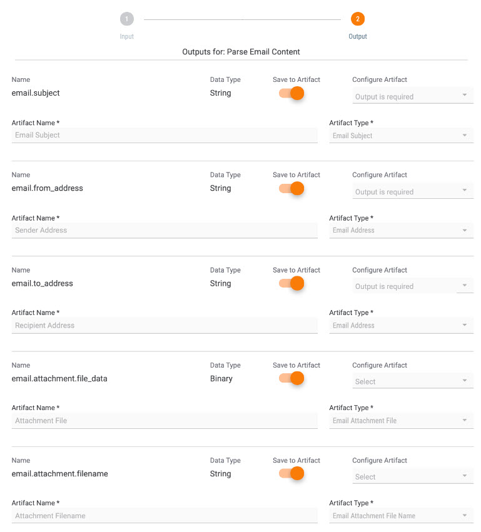Image resolution: width=481 pixels, height=532 pixels.
Task: Open Configure Artifact Select for email.attachment.filename
Action: click(x=412, y=476)
